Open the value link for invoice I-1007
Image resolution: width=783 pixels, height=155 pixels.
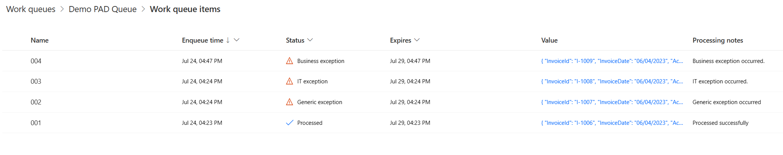tap(612, 102)
